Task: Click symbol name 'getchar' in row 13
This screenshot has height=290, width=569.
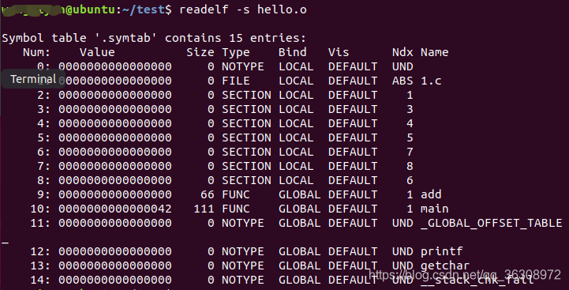Action: click(445, 266)
